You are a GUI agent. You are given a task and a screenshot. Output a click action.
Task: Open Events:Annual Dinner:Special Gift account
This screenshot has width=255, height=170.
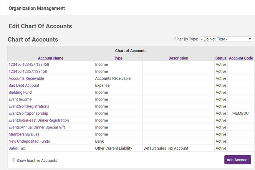tap(37, 127)
